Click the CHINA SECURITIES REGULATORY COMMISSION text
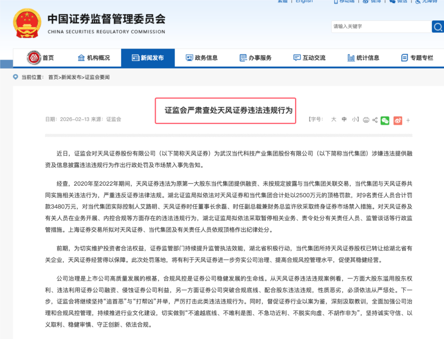Viewport: 444px width, 339px height. point(106,32)
